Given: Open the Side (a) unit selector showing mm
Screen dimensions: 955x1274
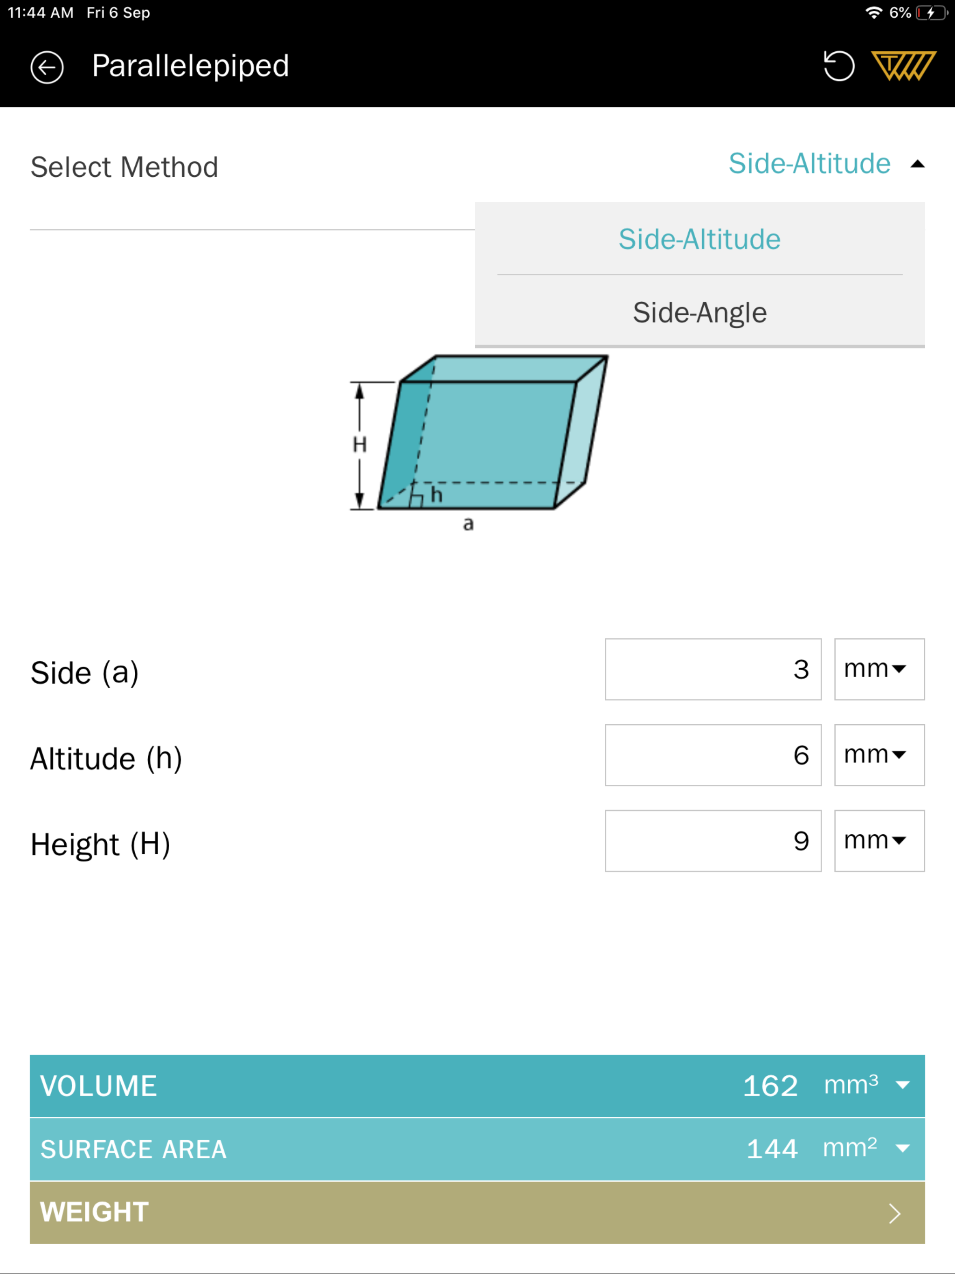Looking at the screenshot, I should 878,669.
